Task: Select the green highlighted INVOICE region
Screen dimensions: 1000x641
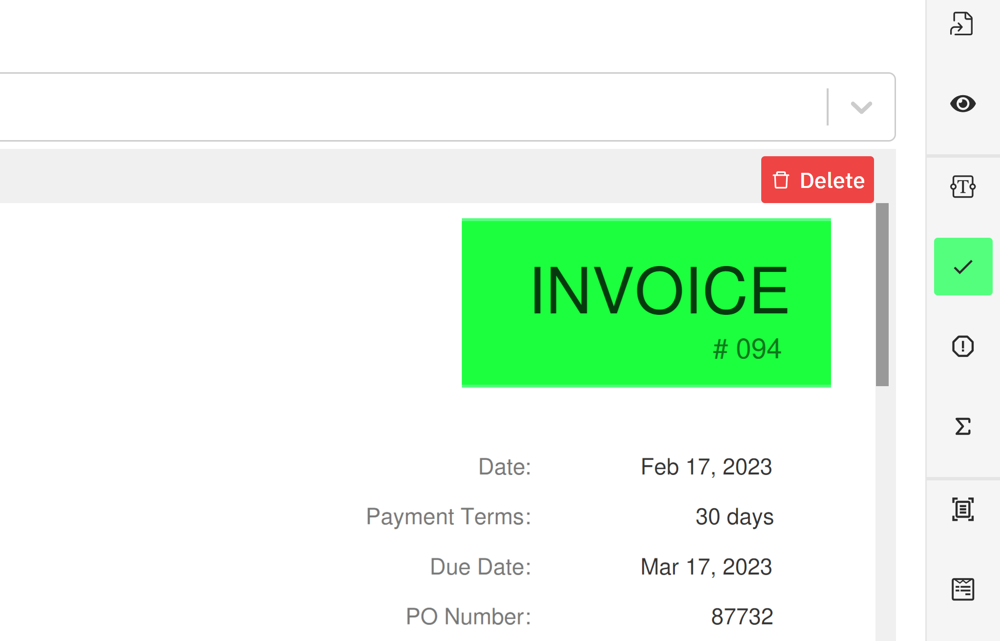Action: click(x=646, y=303)
